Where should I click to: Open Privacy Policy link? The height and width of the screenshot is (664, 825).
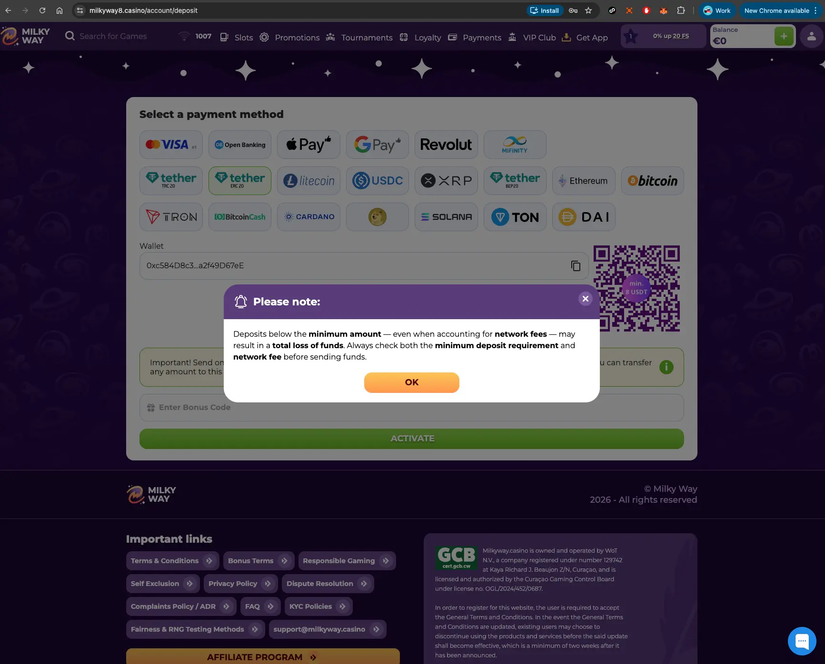(x=241, y=584)
